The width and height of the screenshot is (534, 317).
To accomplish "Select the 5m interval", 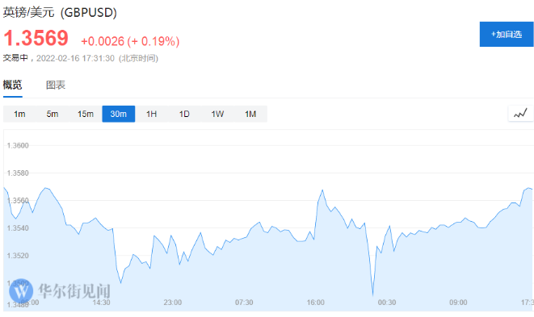I will pyautogui.click(x=53, y=114).
